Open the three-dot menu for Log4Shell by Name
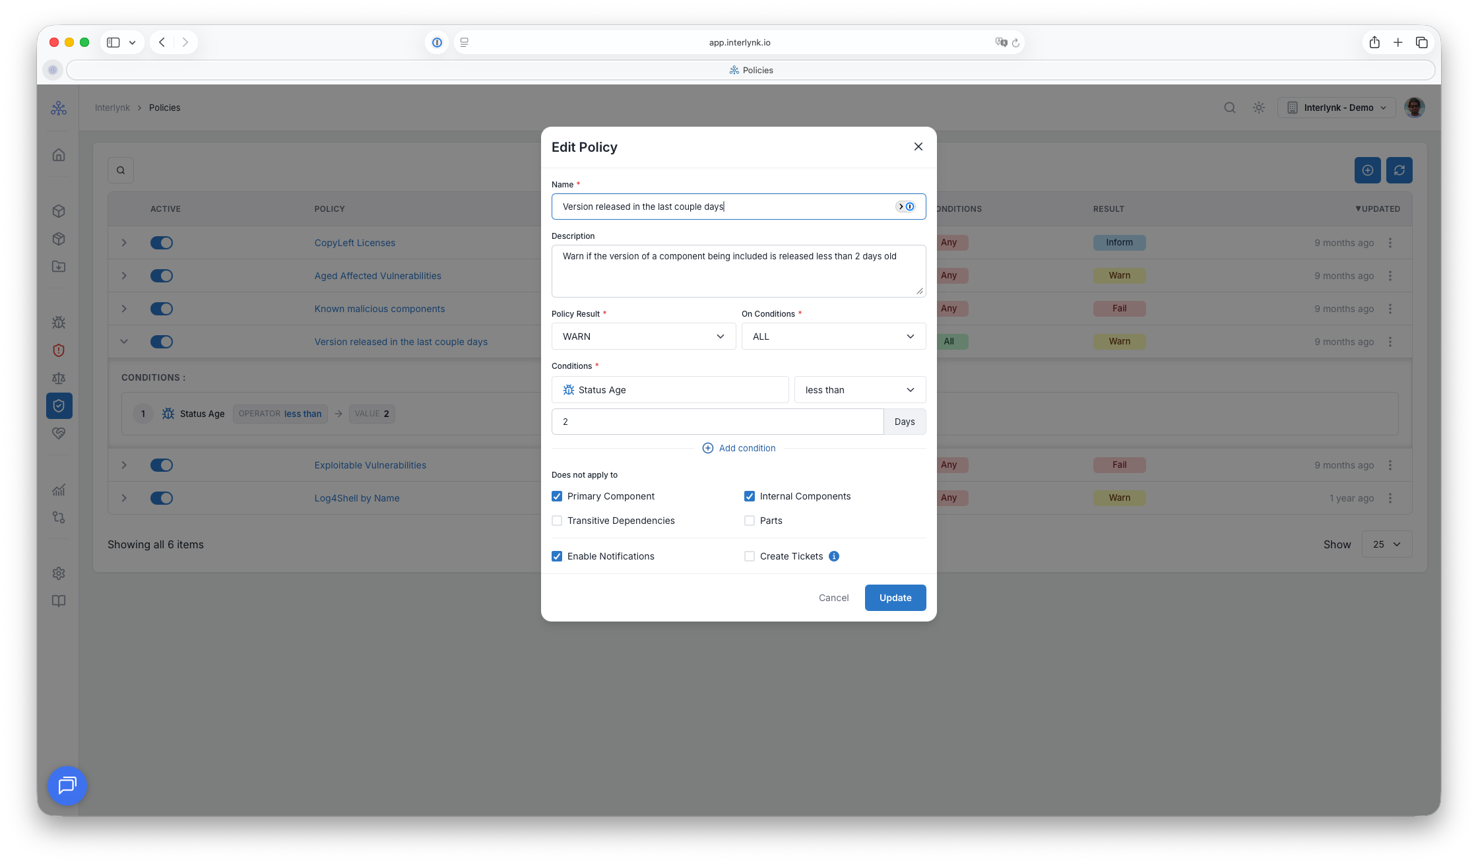The width and height of the screenshot is (1478, 865). click(1390, 498)
